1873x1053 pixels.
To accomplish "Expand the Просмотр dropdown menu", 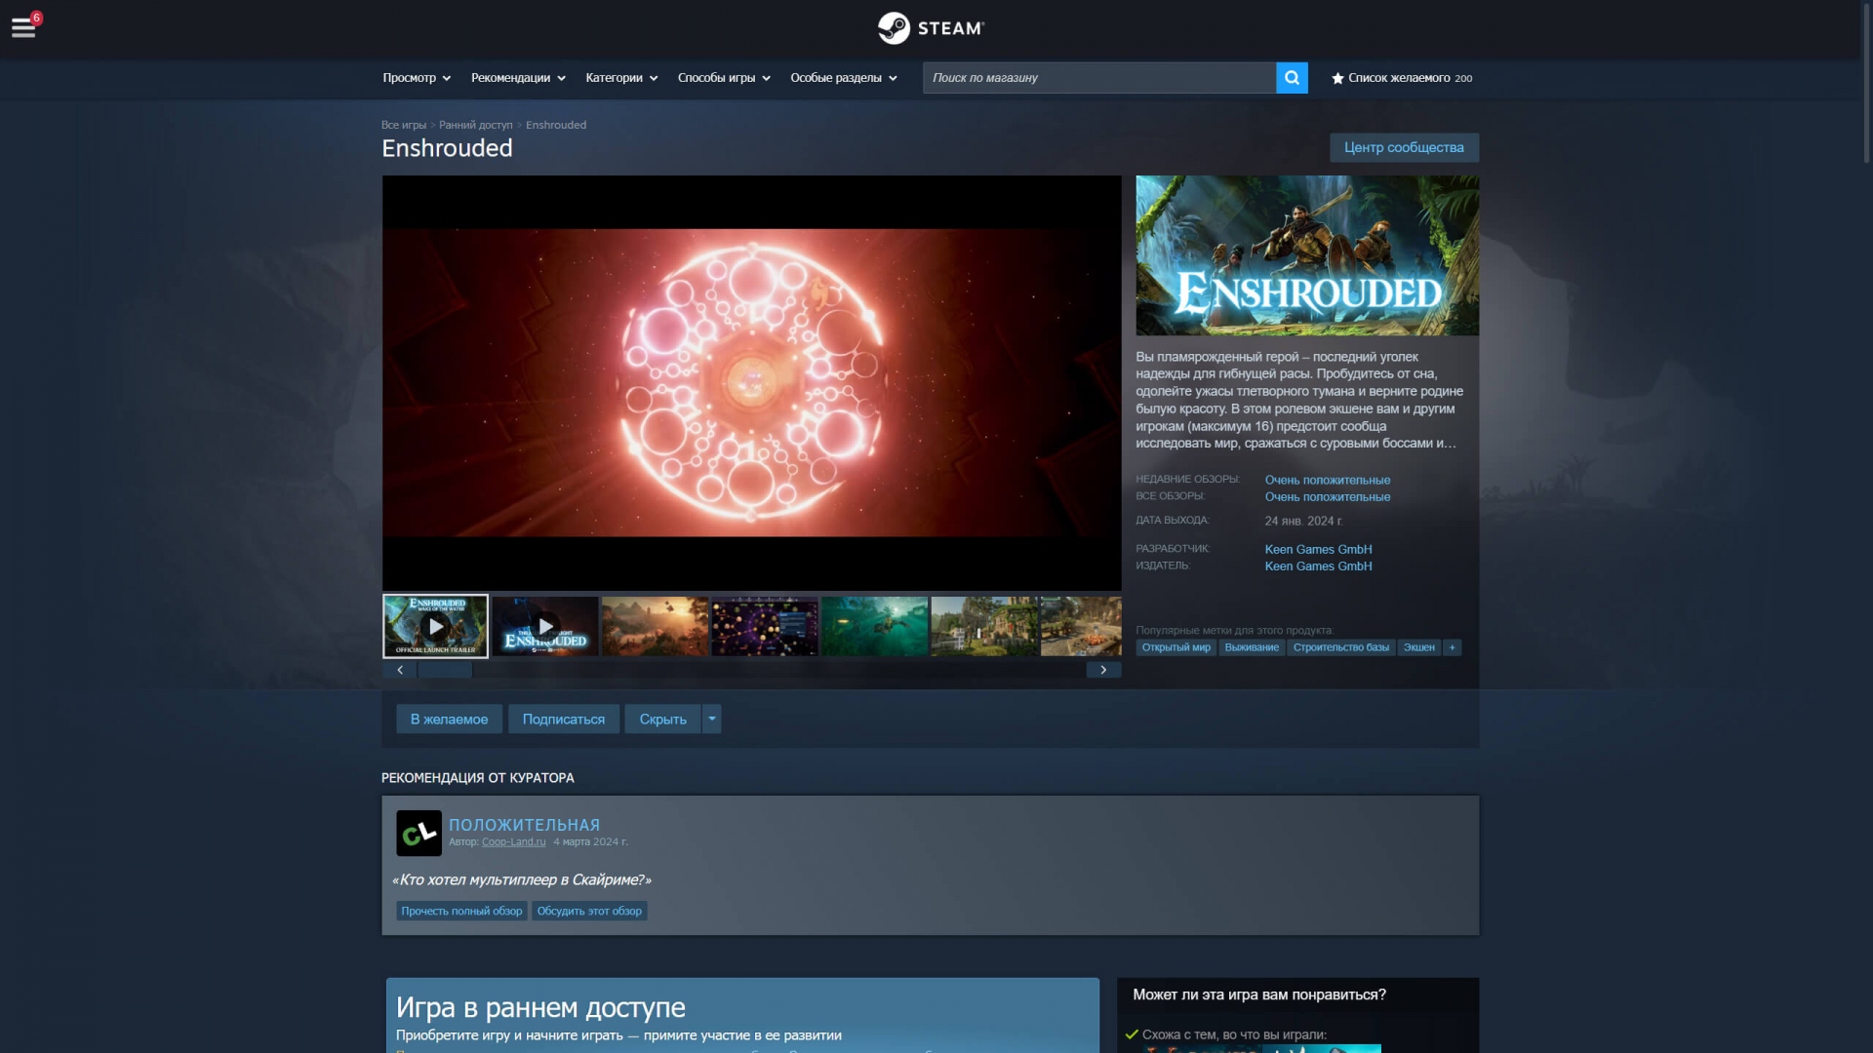I will tap(417, 78).
